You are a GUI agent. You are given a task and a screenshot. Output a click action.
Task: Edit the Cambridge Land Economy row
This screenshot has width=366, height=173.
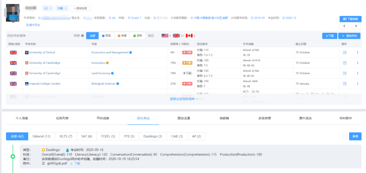click(x=345, y=73)
